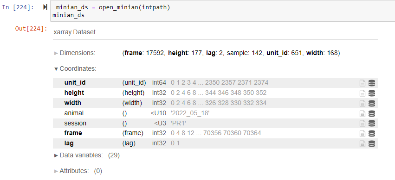395x180 pixels.
Task: Click the In [224] input prompt
Action: coord(18,7)
